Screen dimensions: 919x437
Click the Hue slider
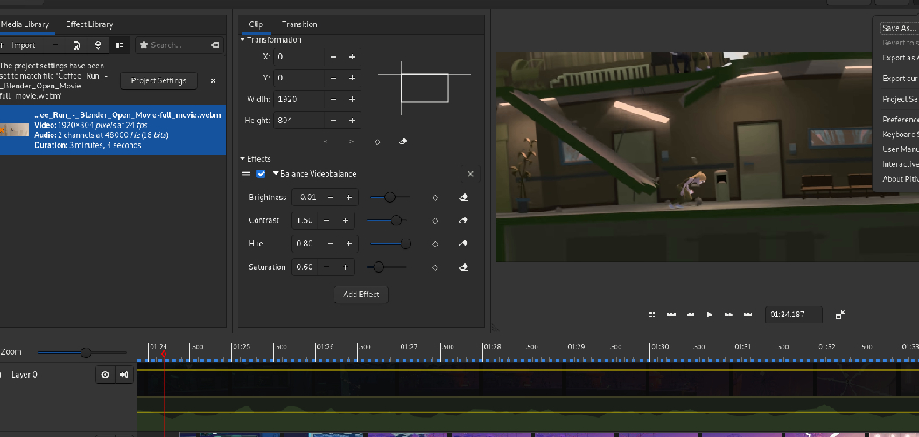point(390,244)
